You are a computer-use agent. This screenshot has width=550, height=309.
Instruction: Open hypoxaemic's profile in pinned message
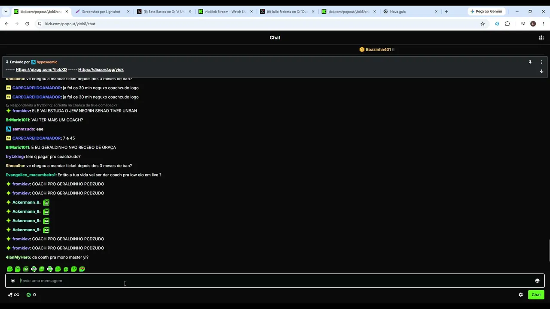click(x=47, y=62)
